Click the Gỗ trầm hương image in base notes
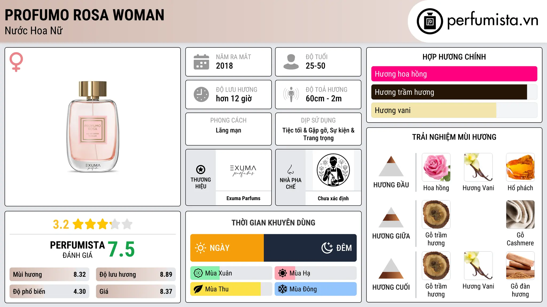 point(436,266)
